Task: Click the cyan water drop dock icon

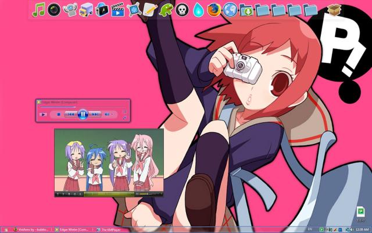Action: click(x=198, y=10)
